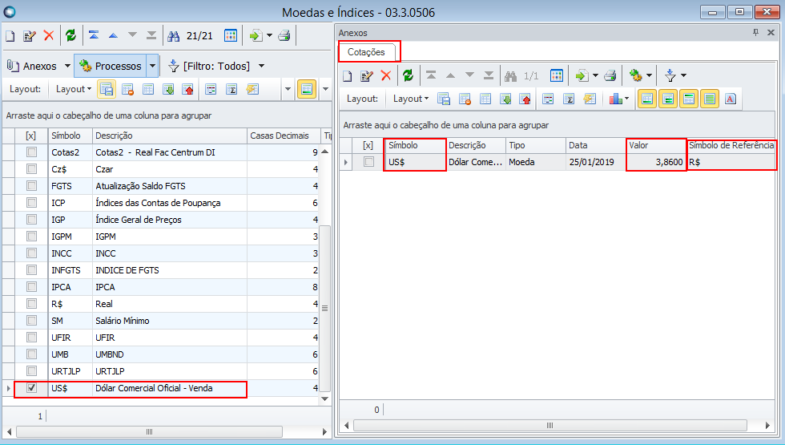785x445 pixels.
Task: Click the sigma totals icon in Cotações layout bar
Action: (569, 99)
